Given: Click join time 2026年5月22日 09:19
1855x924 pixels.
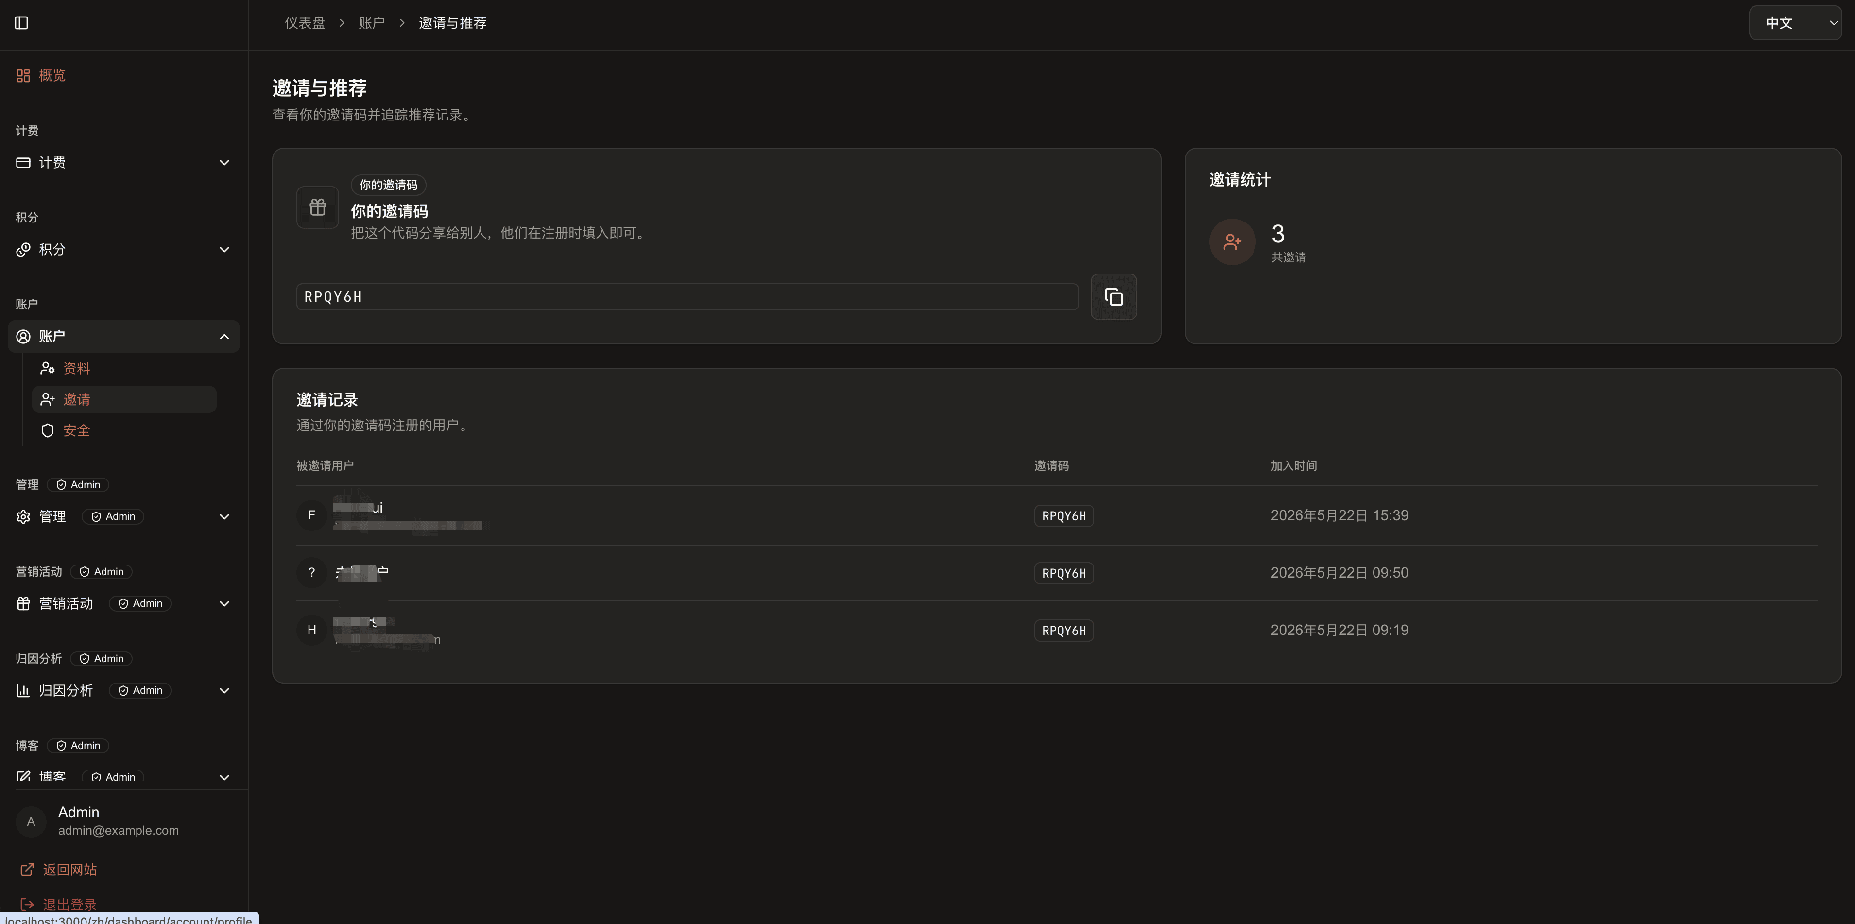Looking at the screenshot, I should (1340, 630).
